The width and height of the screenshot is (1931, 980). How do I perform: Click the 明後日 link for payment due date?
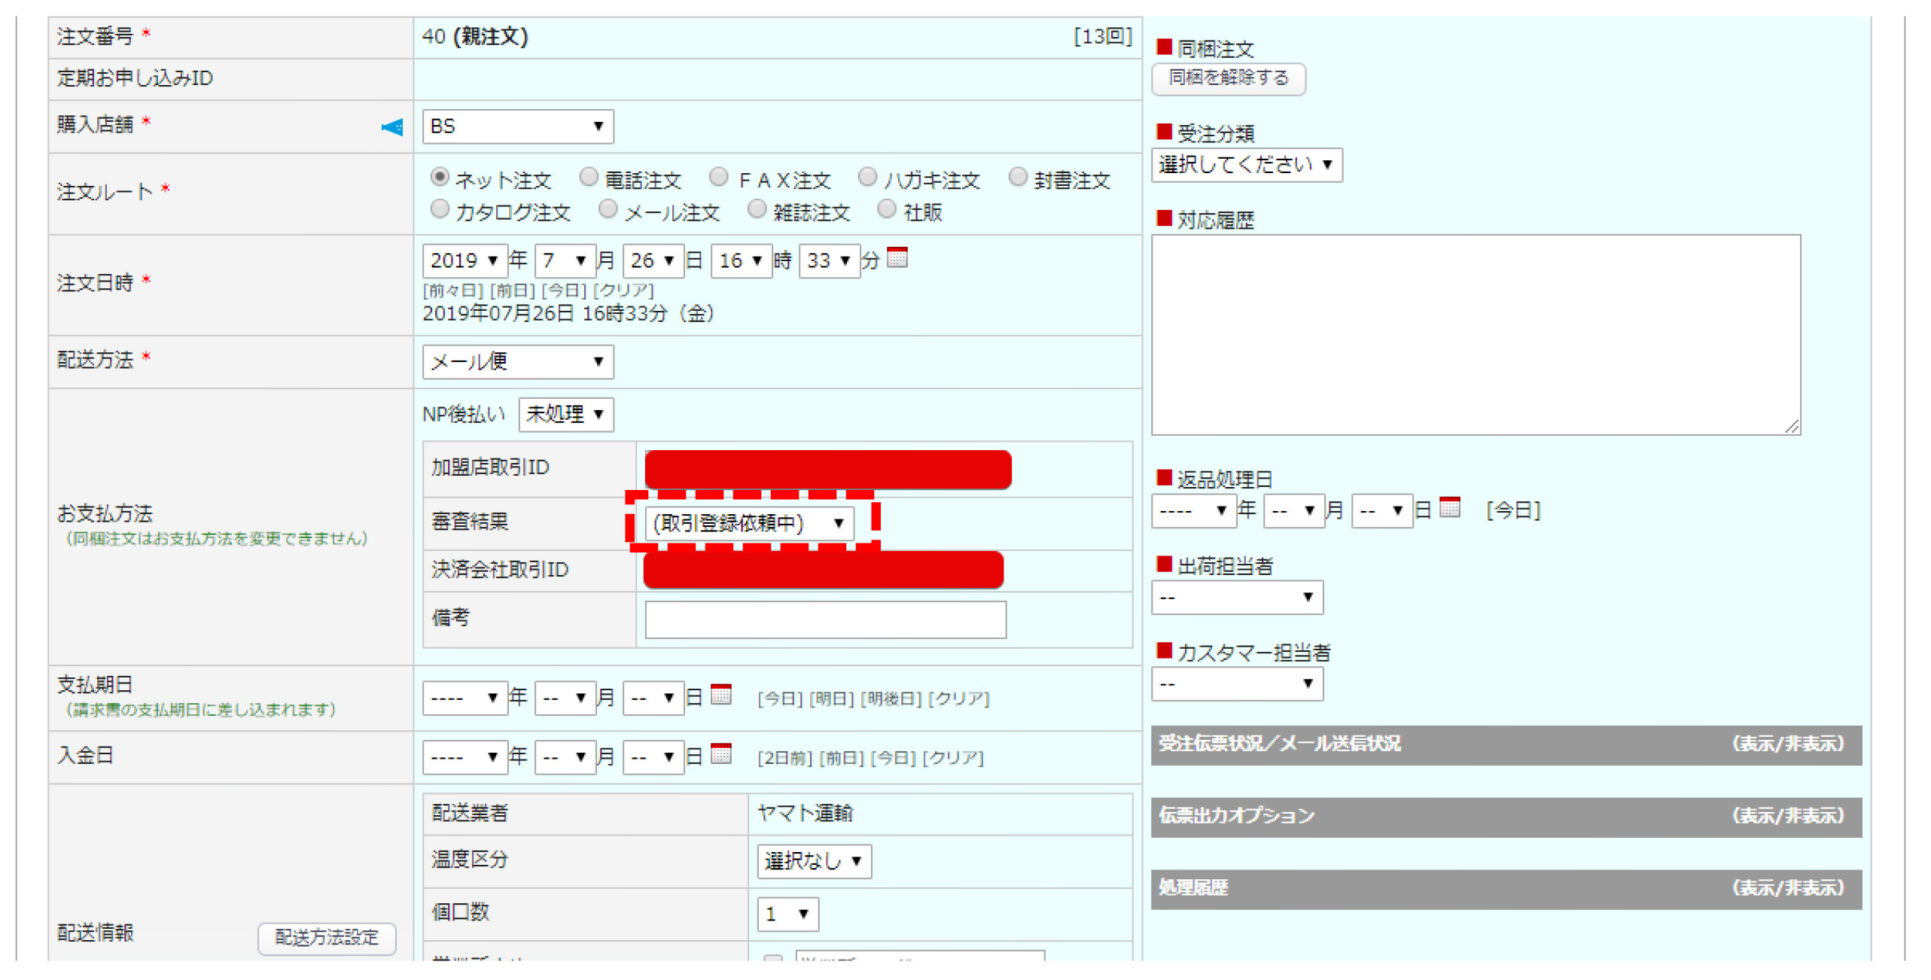coord(890,699)
